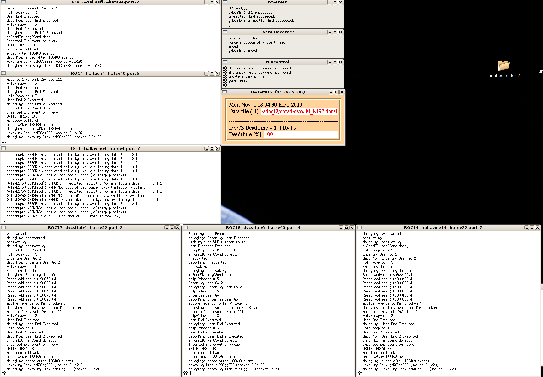Open window menu icon of ROC3 terminal

(x=3, y=2)
